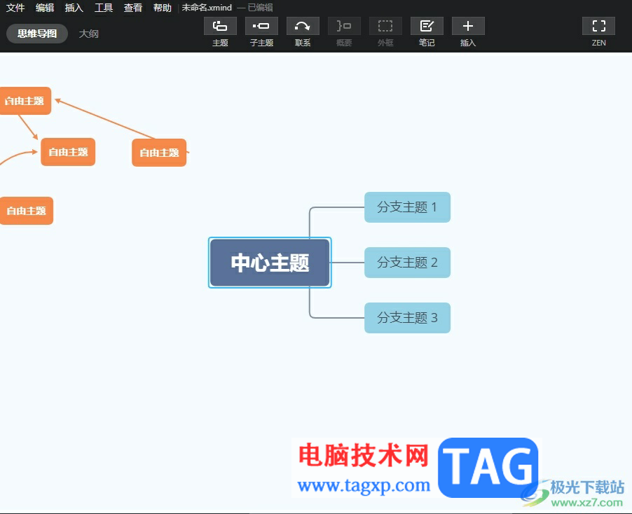Open the 工具 menu
The height and width of the screenshot is (514, 632).
tap(104, 8)
